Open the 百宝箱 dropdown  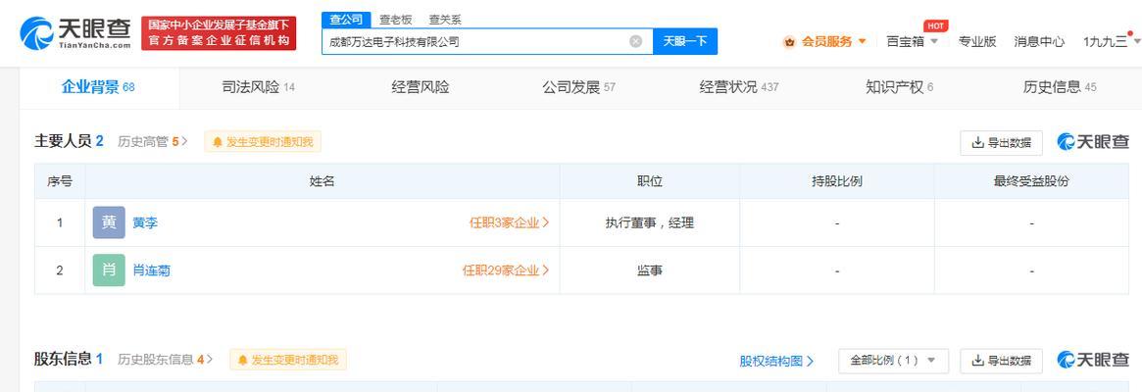(912, 41)
